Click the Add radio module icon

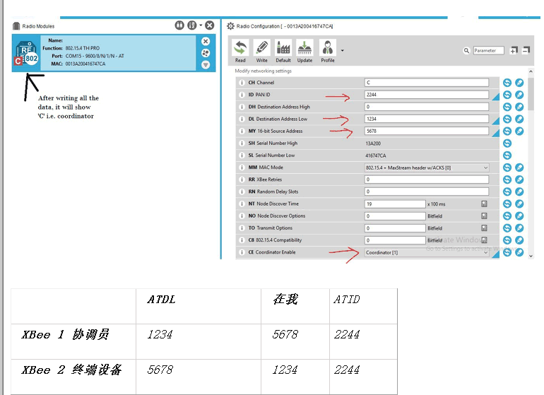[x=179, y=25]
